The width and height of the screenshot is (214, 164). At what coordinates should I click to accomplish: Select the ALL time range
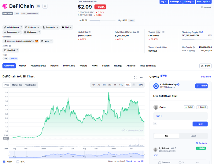[x=128, y=85]
